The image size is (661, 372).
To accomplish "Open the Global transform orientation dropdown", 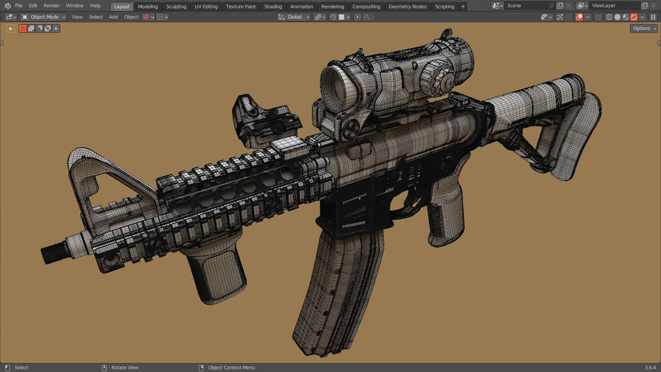I will tap(293, 17).
